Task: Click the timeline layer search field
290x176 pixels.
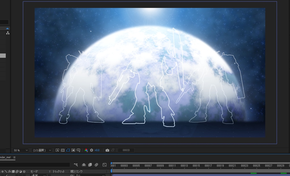Action: (x=35, y=165)
